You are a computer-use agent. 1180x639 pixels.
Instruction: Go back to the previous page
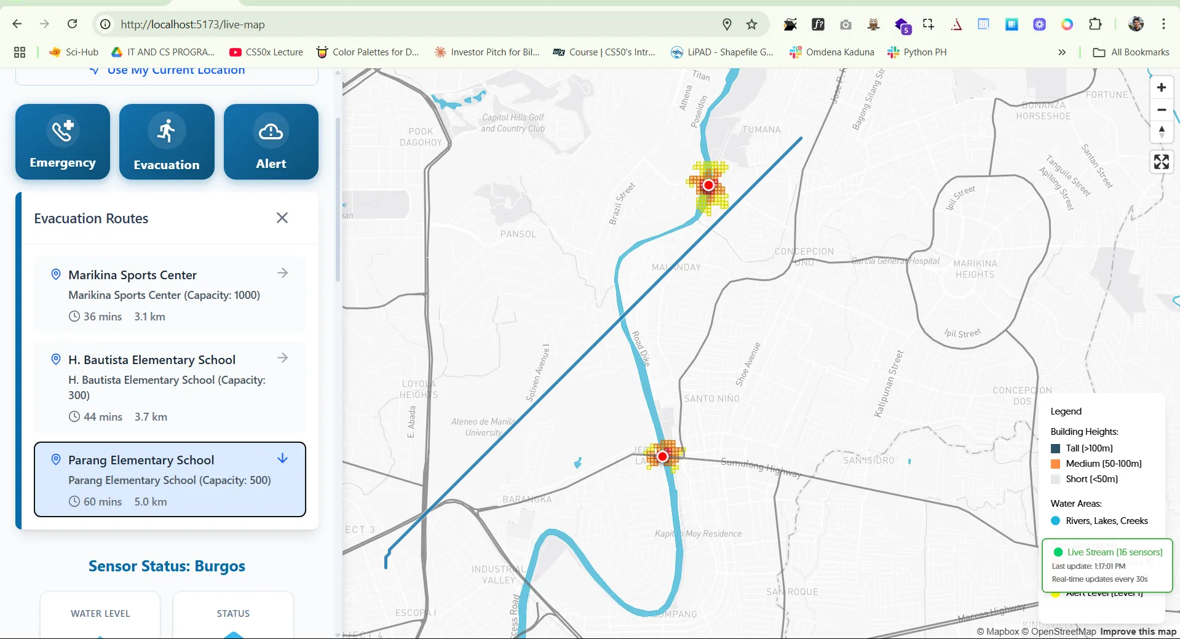(17, 24)
